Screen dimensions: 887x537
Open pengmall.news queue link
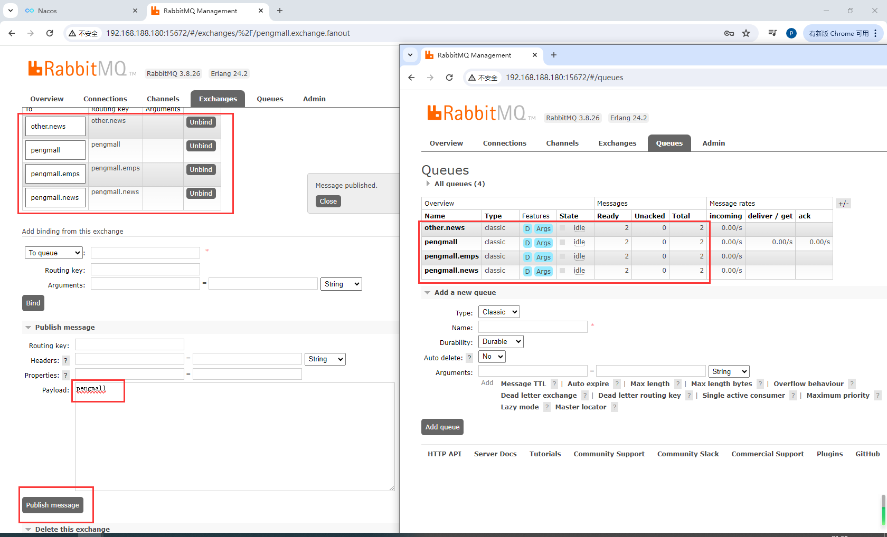[x=451, y=270]
